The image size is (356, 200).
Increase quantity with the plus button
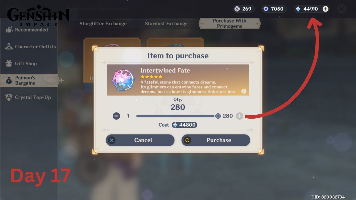239,116
